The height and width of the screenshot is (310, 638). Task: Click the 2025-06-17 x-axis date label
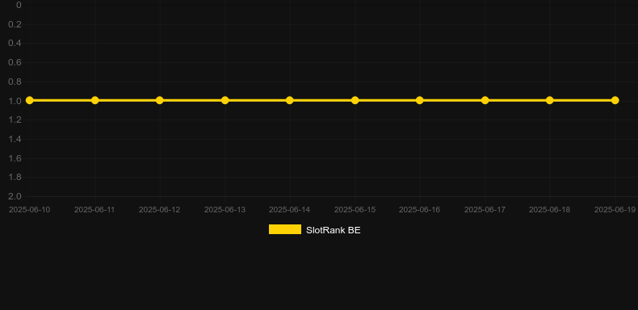pos(485,210)
